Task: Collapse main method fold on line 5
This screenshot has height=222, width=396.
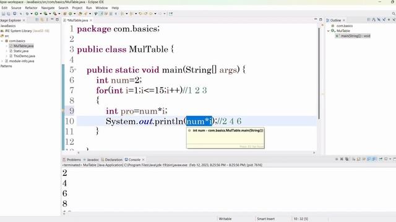Action: pos(75,70)
